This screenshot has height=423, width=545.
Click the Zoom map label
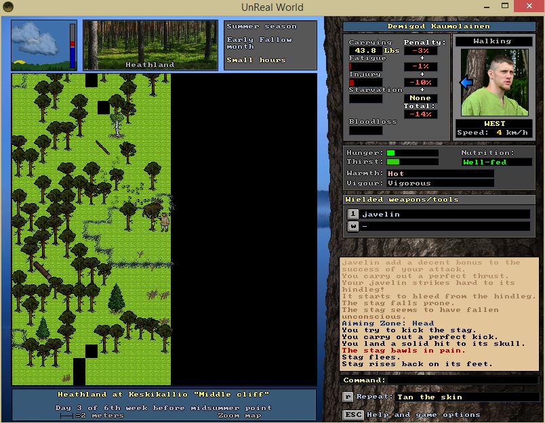click(239, 416)
